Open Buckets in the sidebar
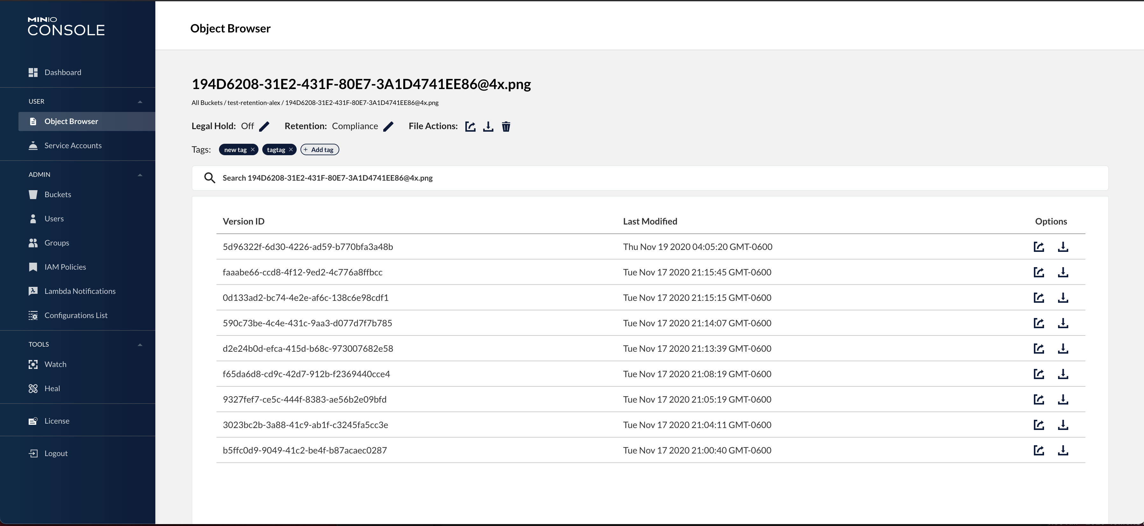The height and width of the screenshot is (526, 1144). pos(58,194)
